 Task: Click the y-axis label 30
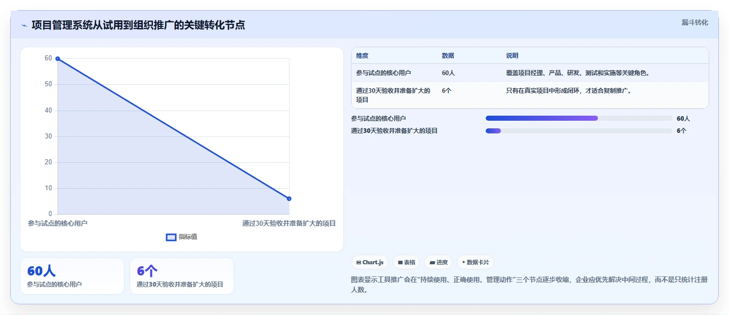(x=48, y=136)
